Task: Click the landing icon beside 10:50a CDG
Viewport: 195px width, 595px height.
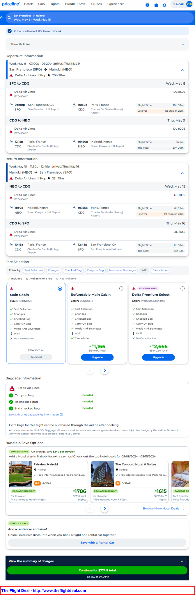Action: click(x=75, y=105)
